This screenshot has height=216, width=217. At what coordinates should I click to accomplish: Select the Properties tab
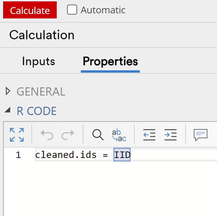pyautogui.click(x=110, y=61)
